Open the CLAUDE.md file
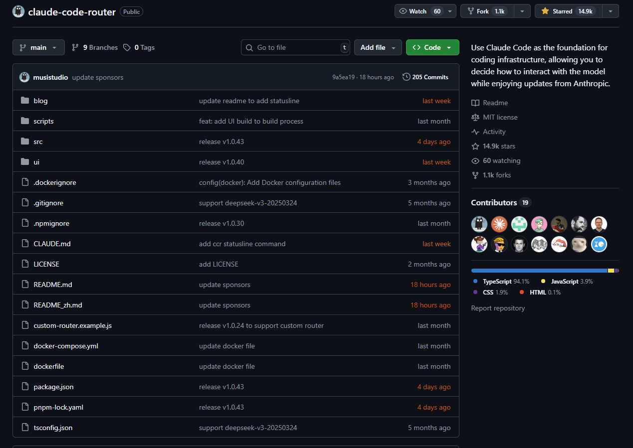Screen dimensions: 633x448 [52, 244]
